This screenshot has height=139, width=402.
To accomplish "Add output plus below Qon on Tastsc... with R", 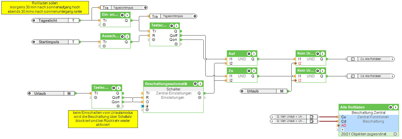I will tap(176, 44).
